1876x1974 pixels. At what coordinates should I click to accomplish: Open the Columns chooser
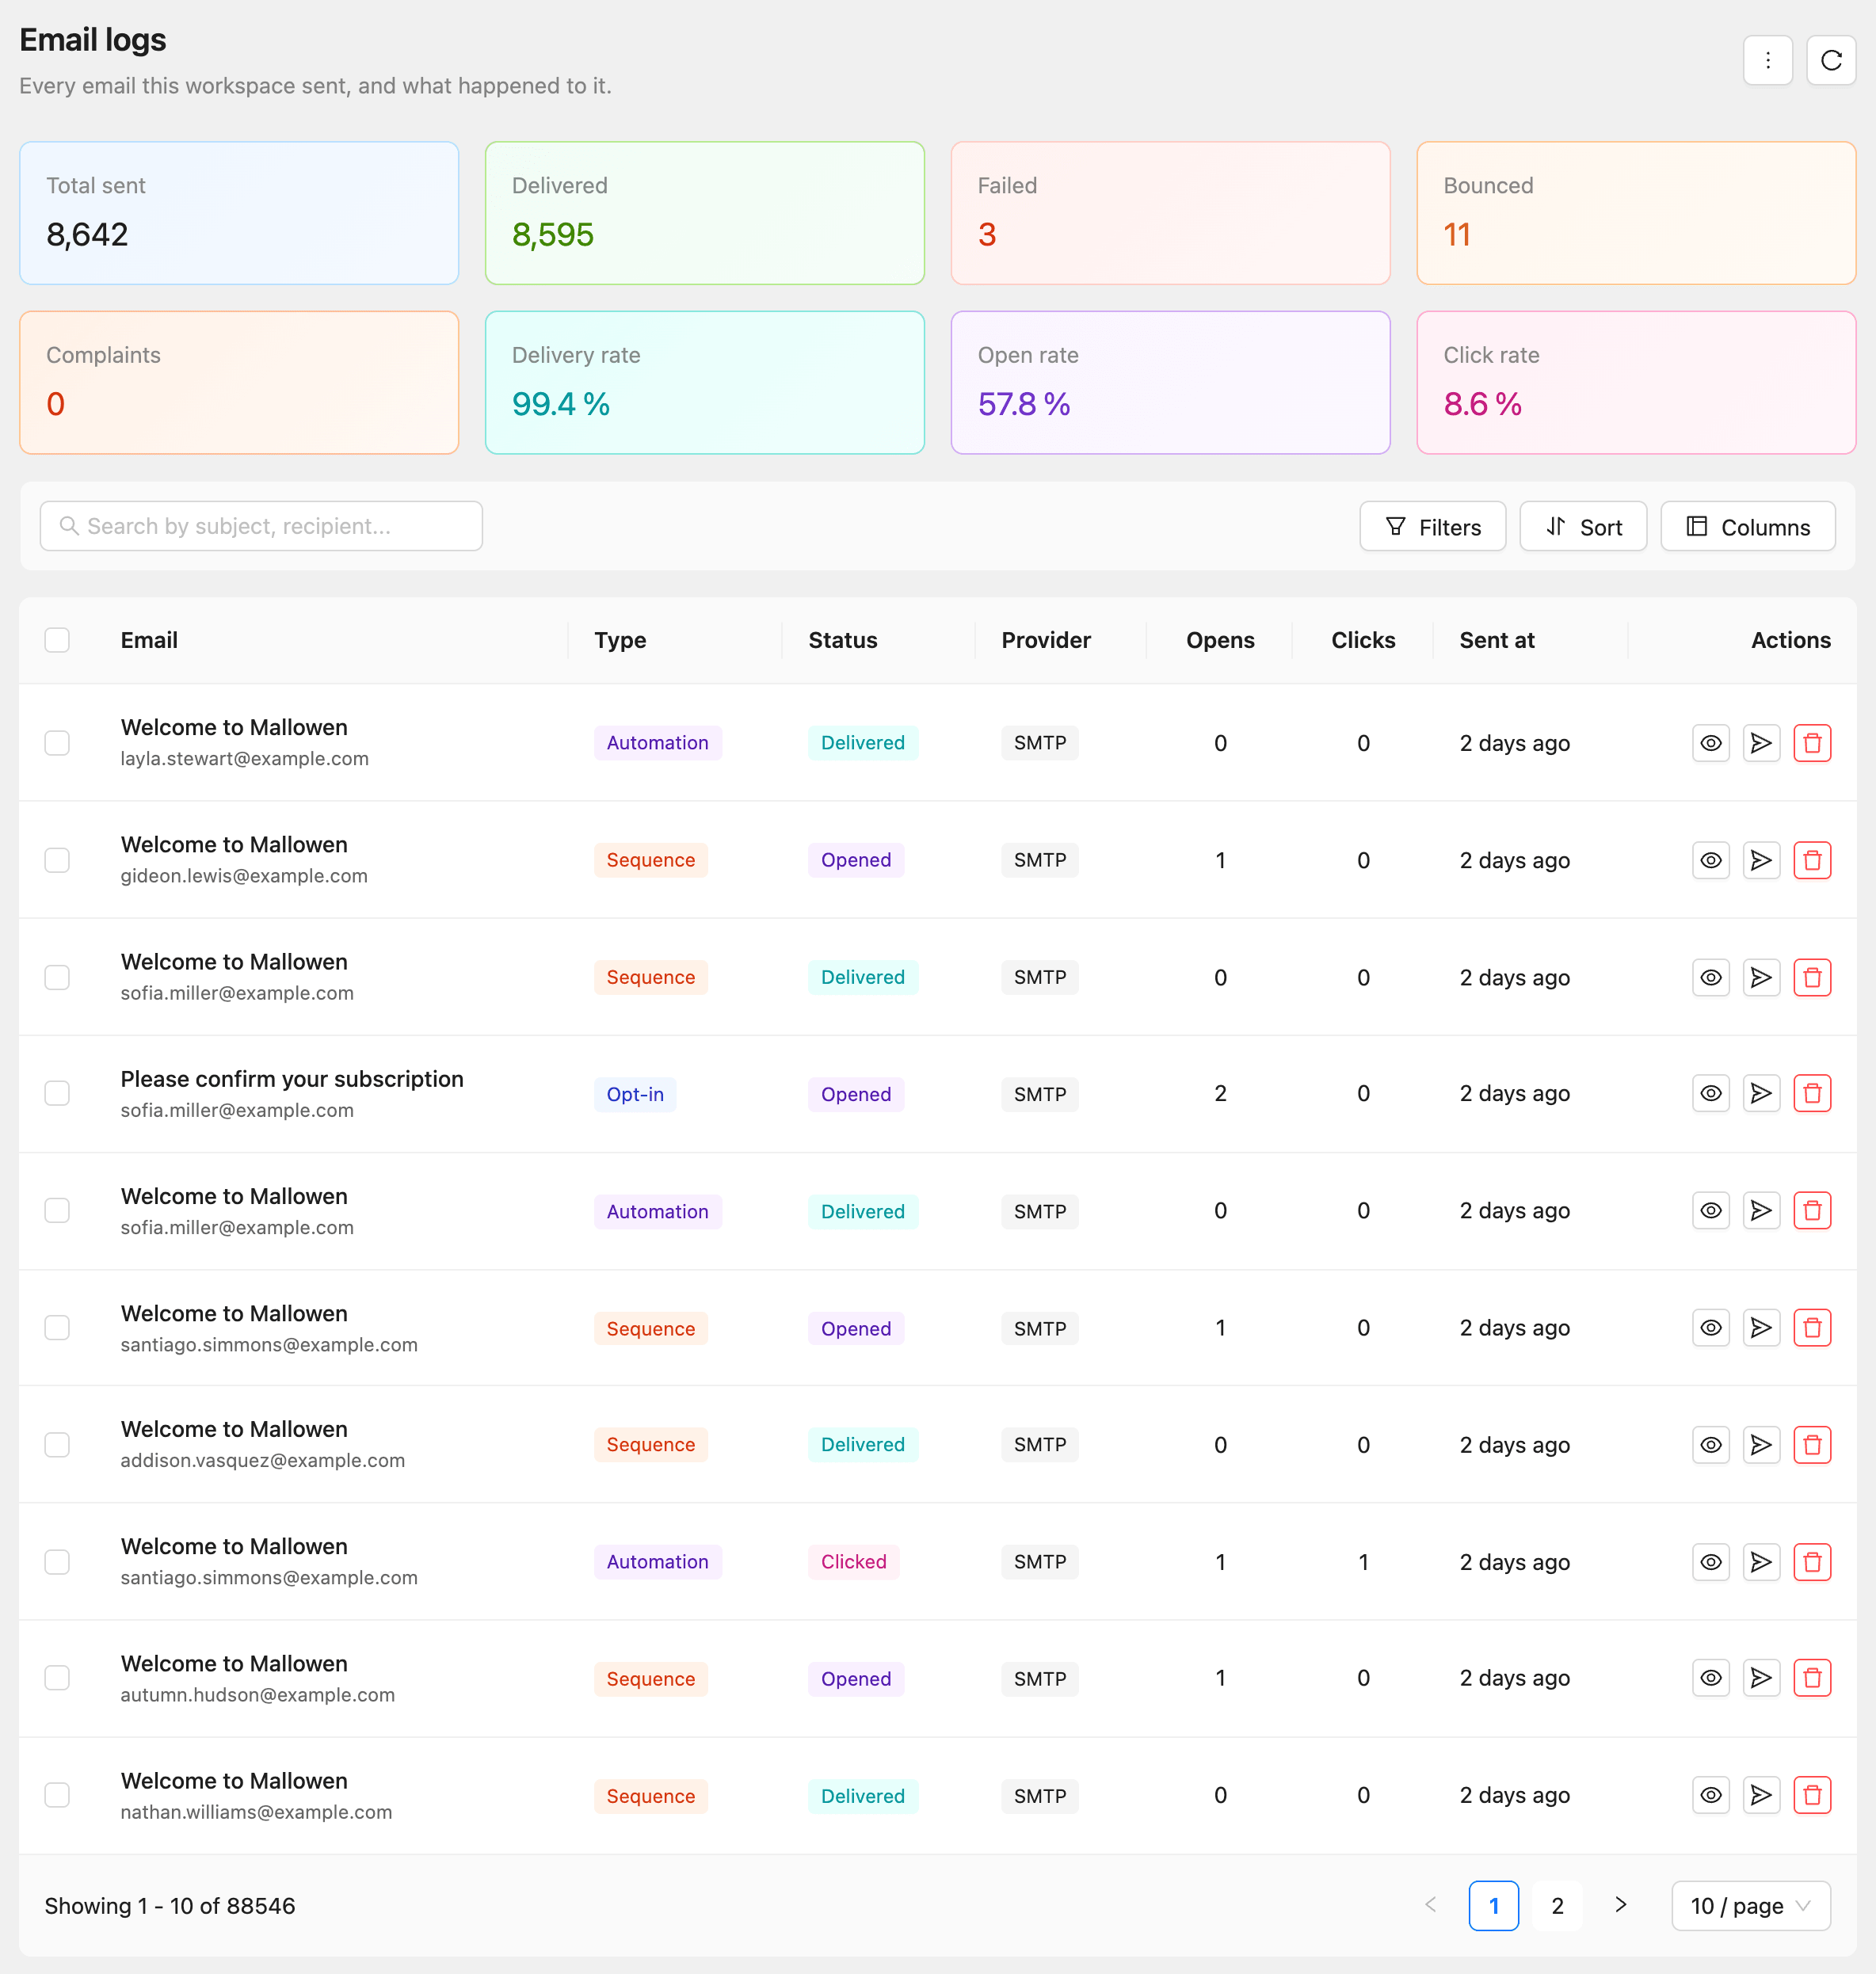(1747, 526)
